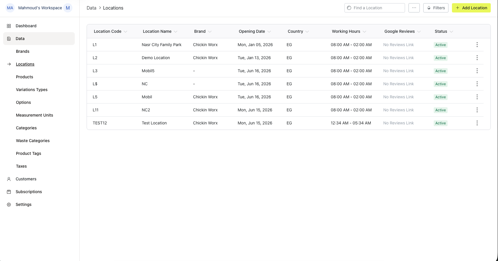Image resolution: width=498 pixels, height=261 pixels.
Task: Open Taxes in sidebar
Action: (x=21, y=166)
